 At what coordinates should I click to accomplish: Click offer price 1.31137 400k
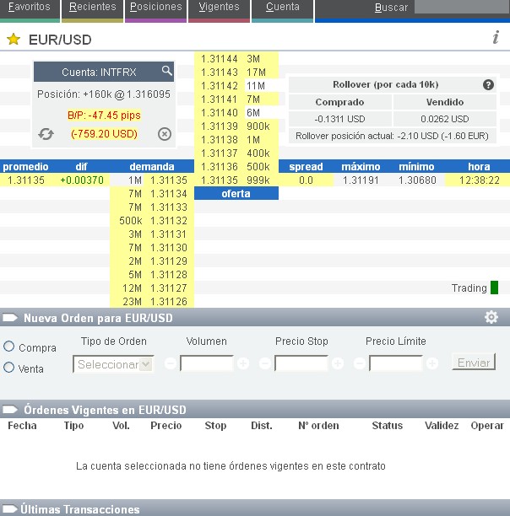[236, 153]
